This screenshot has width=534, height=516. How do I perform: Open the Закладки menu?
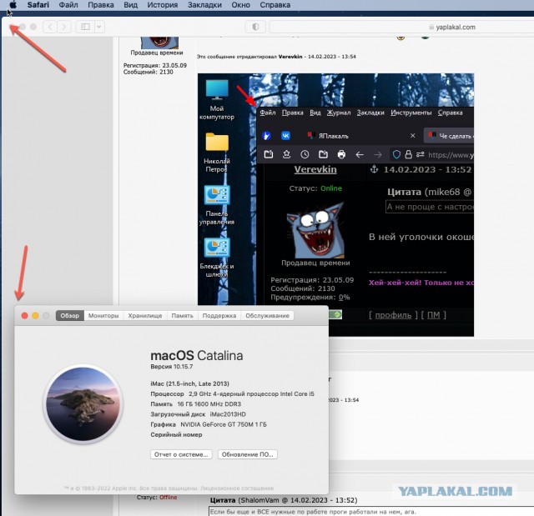(x=204, y=5)
